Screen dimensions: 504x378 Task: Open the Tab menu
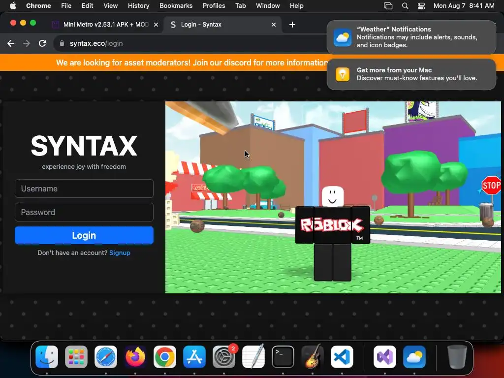(x=240, y=5)
